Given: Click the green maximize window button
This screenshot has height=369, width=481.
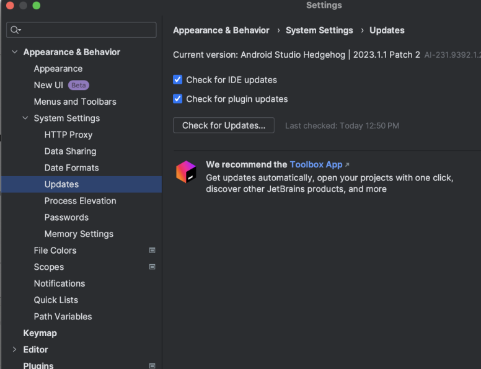Looking at the screenshot, I should 37,6.
